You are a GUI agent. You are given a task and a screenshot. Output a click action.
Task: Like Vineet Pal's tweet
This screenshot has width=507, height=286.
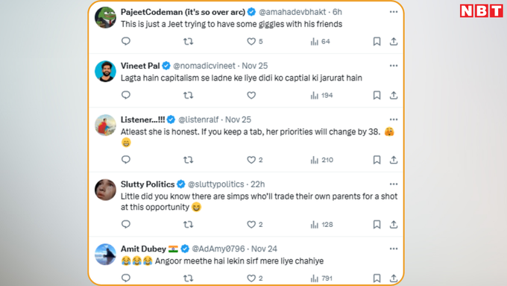[x=251, y=96]
